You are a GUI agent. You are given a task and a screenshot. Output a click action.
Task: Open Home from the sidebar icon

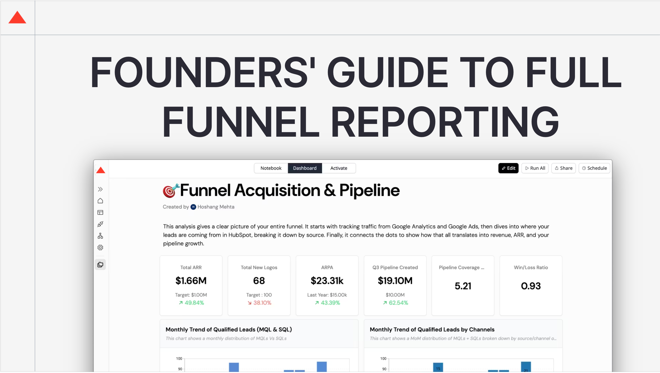100,201
